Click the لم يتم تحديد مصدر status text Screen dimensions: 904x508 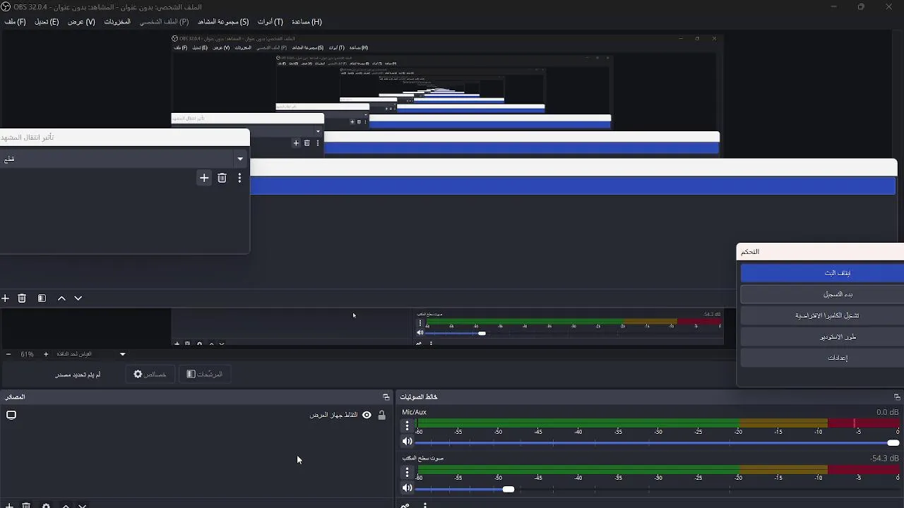click(78, 375)
